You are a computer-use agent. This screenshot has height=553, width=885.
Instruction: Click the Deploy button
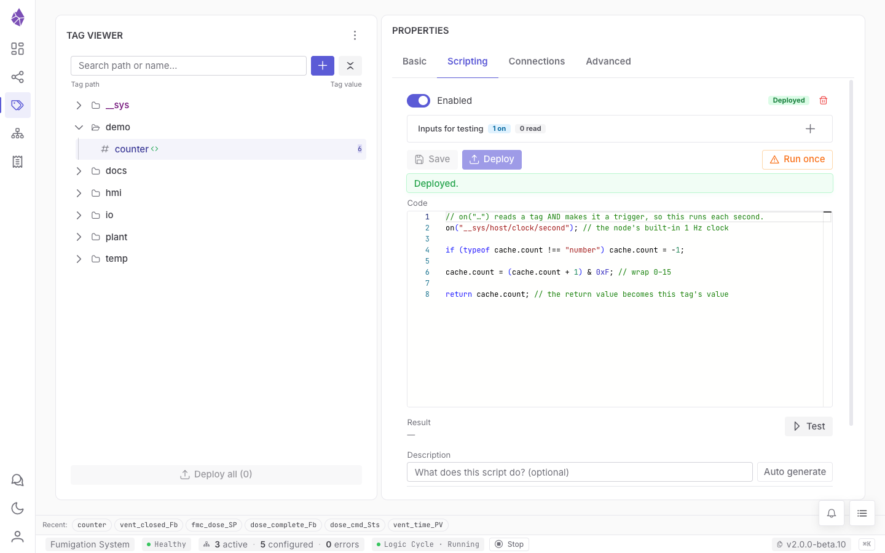[x=492, y=160]
